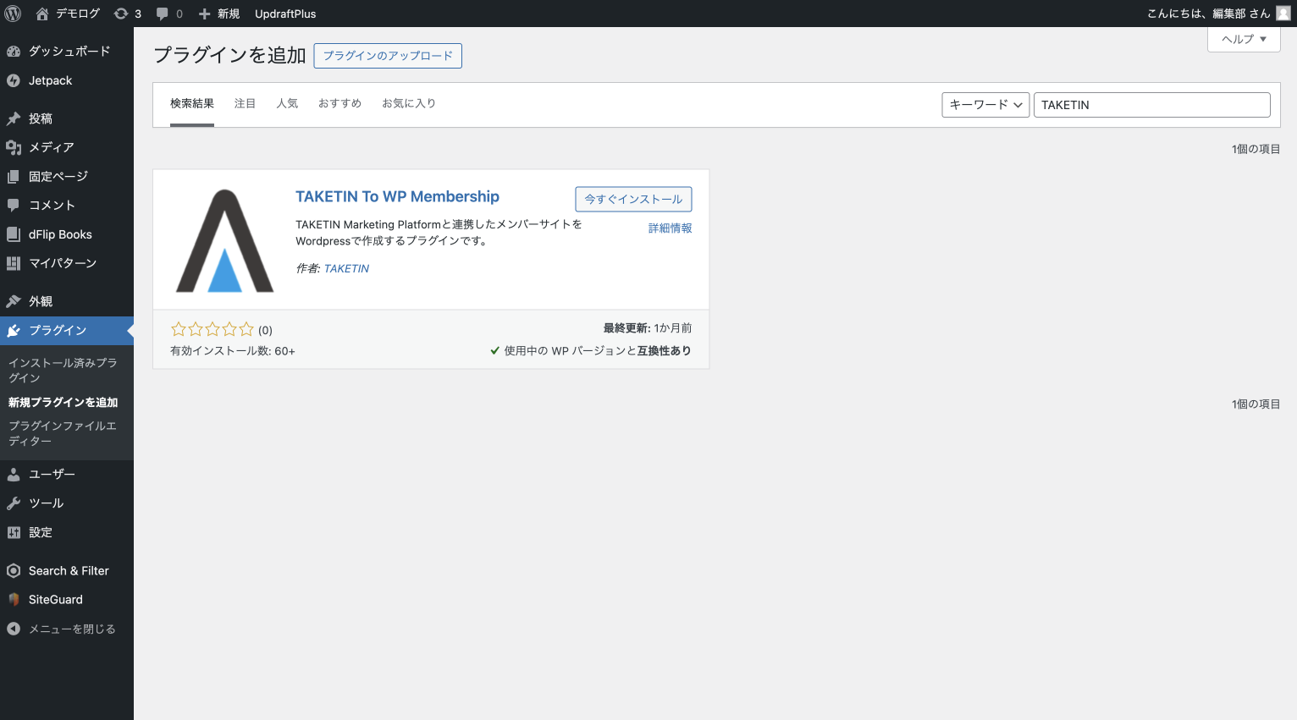Click the 有効インストール数: 60+ text
The image size is (1297, 720).
233,351
